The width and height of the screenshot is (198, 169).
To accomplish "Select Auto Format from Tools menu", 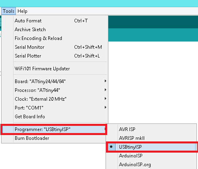I will [x=55, y=21].
